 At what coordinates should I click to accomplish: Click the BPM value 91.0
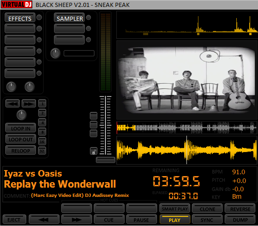tap(239, 172)
